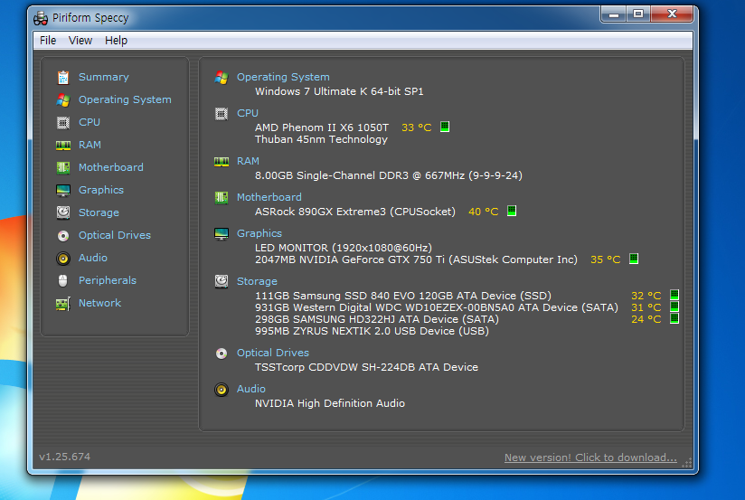Click the CPU temperature value 33 °C
Viewport: 745px width, 500px height.
pos(417,127)
